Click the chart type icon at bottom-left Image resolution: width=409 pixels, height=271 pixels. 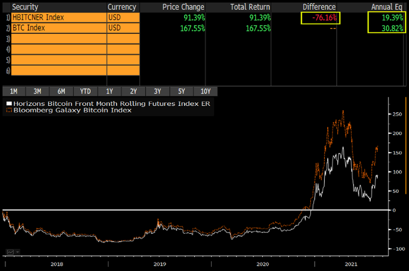10,251
